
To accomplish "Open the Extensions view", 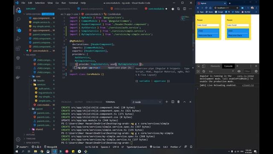I will (18, 48).
